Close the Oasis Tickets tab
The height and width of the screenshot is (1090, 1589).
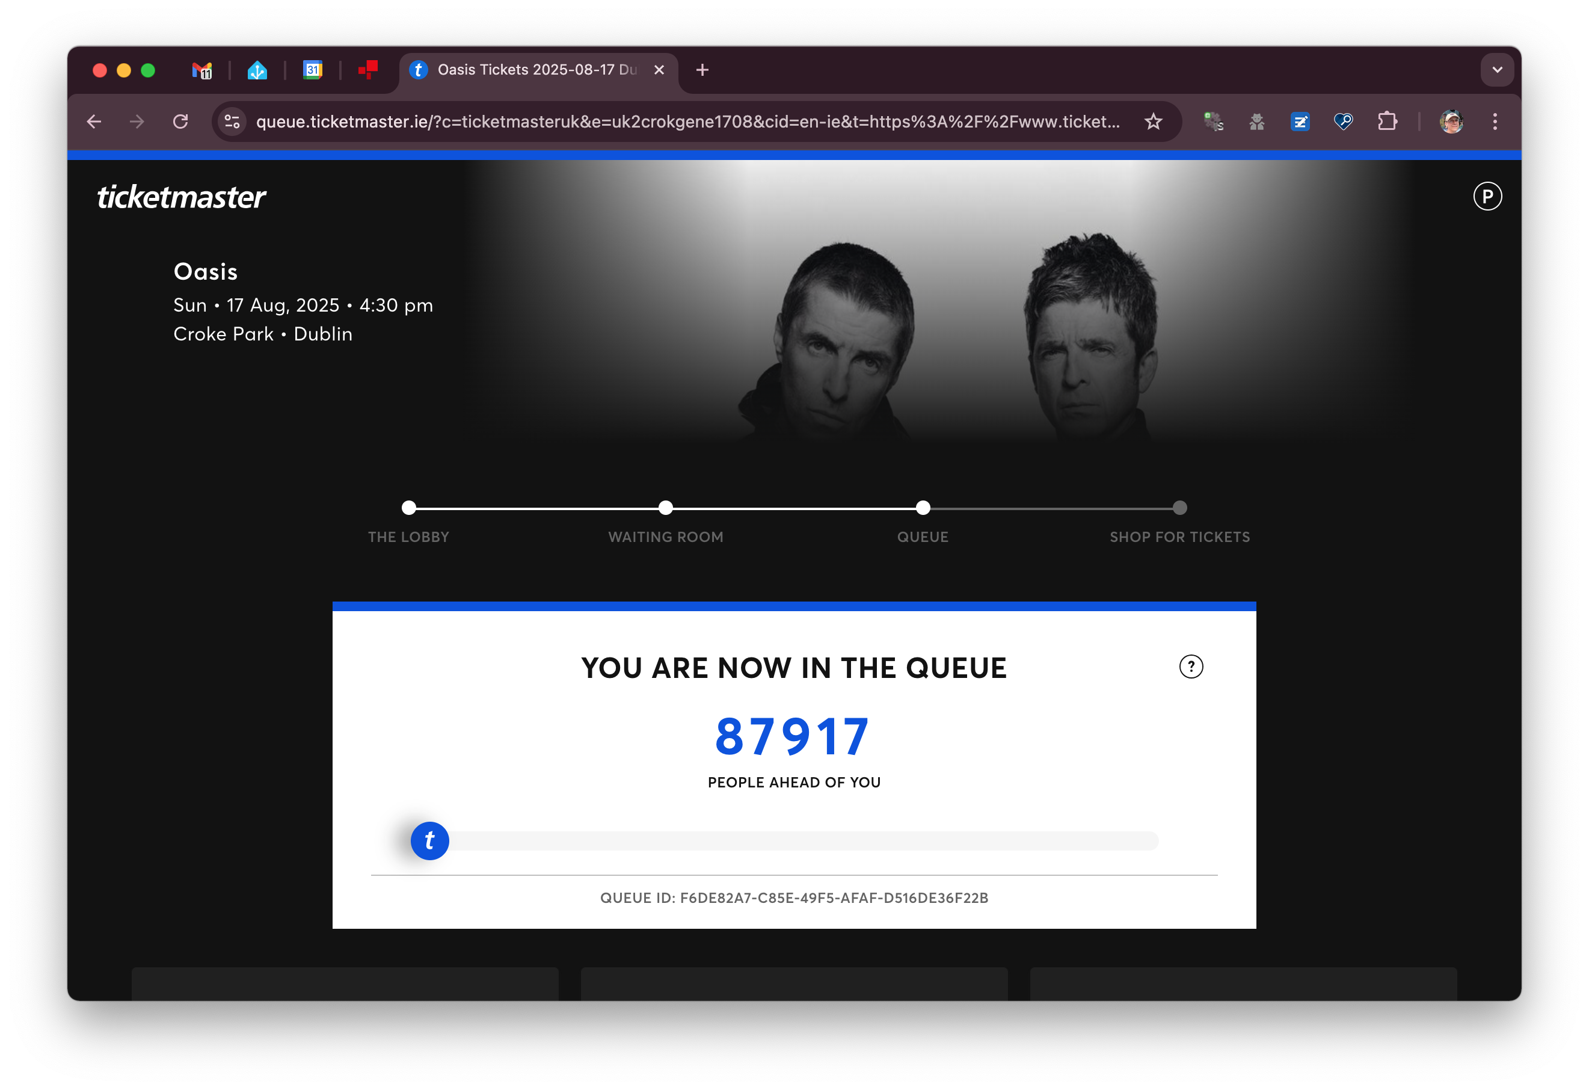659,70
